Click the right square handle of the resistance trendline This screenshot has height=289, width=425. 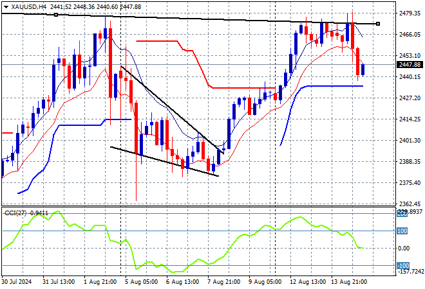pos(378,24)
